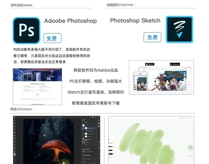Click the Google Play download badge
This screenshot has width=209, height=164.
tap(175, 64)
